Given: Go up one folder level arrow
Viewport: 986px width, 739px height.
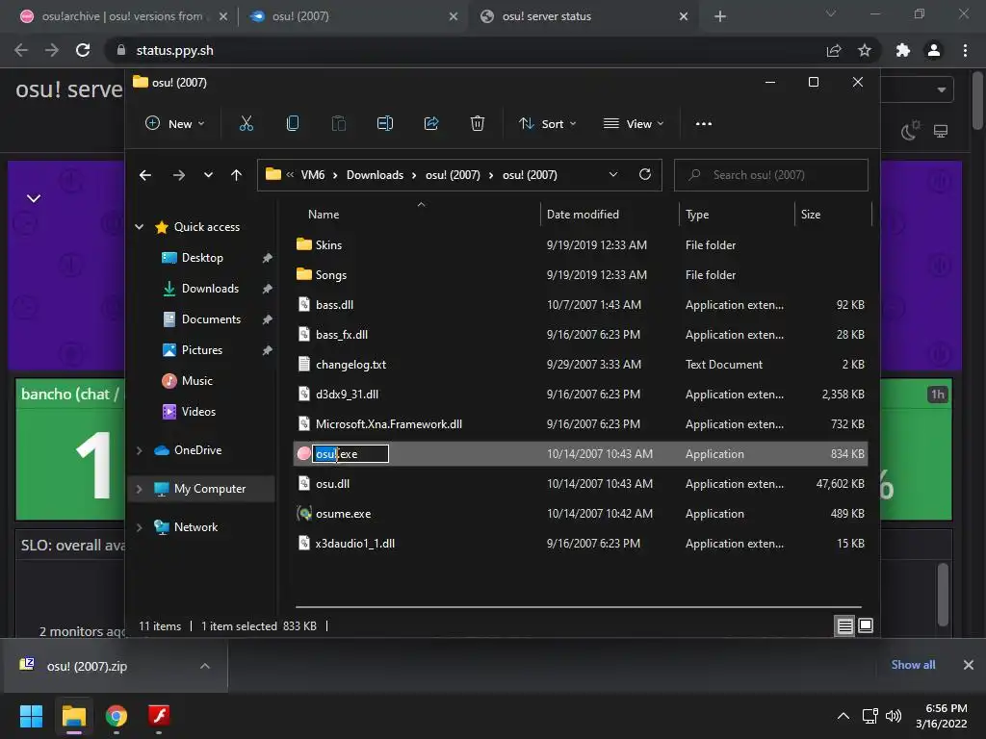Looking at the screenshot, I should (x=236, y=175).
